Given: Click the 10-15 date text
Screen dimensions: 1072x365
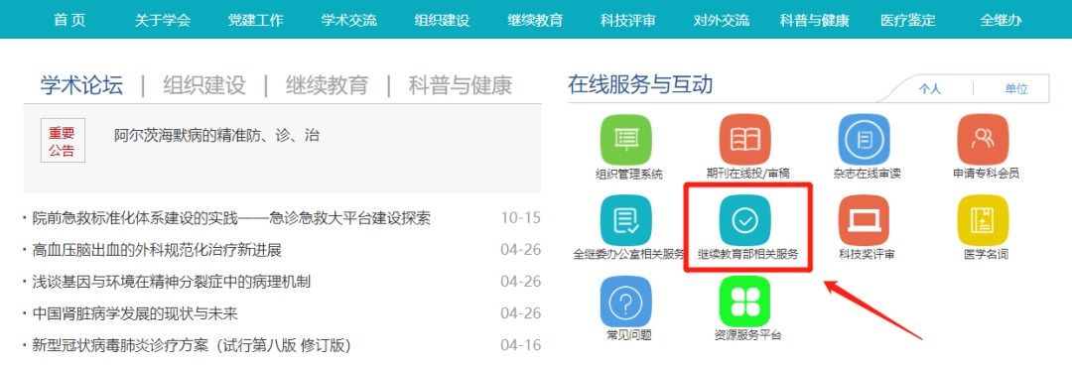Looking at the screenshot, I should click(520, 219).
